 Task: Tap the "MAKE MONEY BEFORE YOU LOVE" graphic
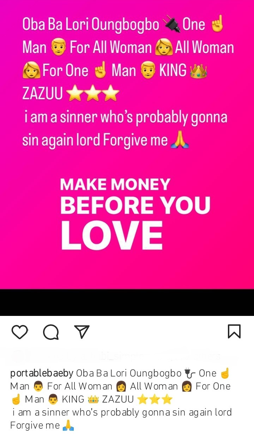coord(135,214)
